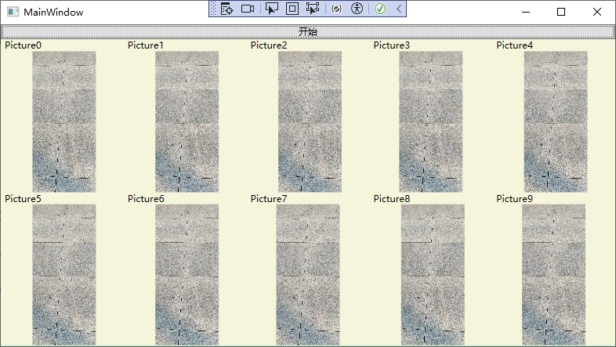The width and height of the screenshot is (616, 347).
Task: Minimize the MainWindow window
Action: click(x=526, y=13)
